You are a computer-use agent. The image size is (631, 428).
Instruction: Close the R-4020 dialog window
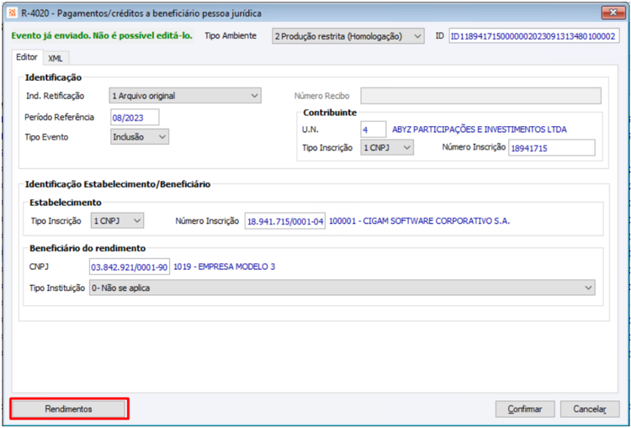coord(613,13)
